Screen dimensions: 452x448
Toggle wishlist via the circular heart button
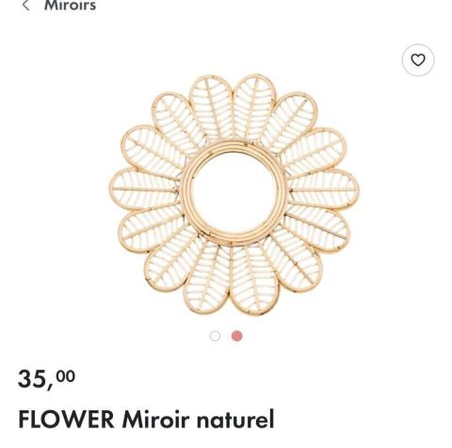click(x=418, y=59)
